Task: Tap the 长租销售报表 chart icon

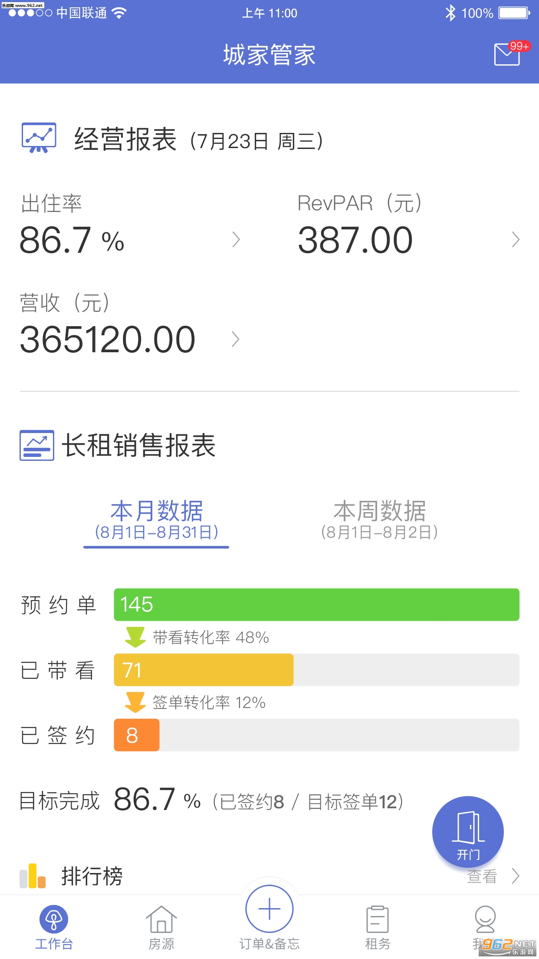Action: point(37,445)
